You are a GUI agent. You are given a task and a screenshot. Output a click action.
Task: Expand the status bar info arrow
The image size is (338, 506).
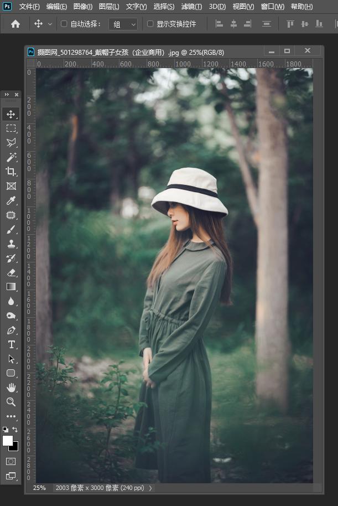coord(150,488)
